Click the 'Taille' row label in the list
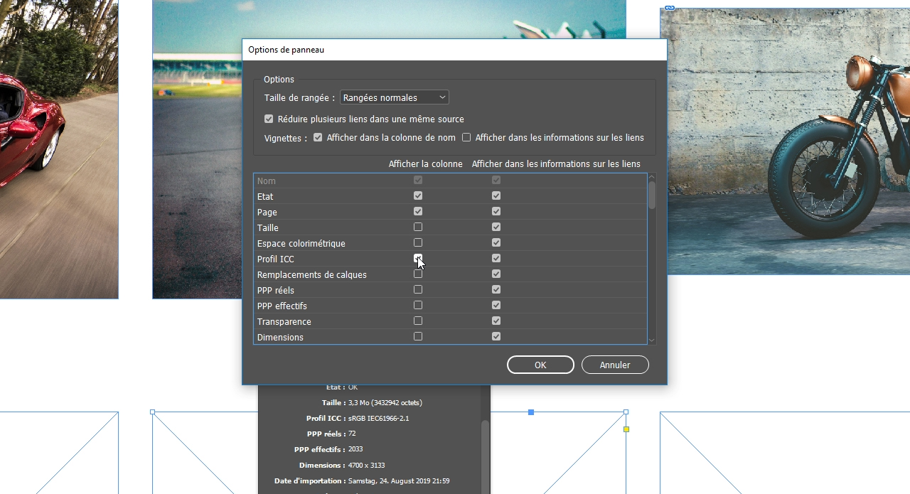The width and height of the screenshot is (910, 494). click(x=268, y=228)
